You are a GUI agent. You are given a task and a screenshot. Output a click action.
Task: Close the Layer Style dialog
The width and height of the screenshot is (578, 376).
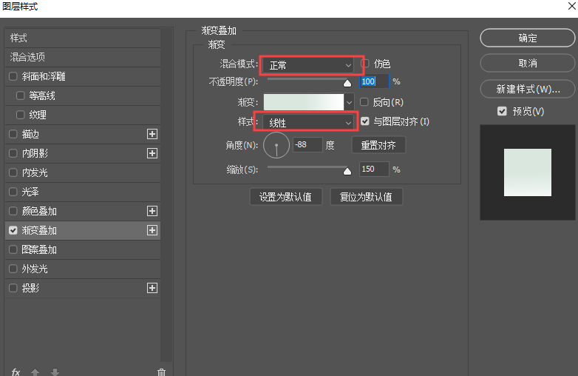tap(572, 6)
